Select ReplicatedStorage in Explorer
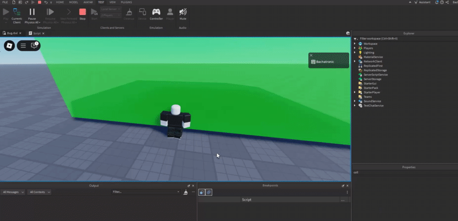The width and height of the screenshot is (458, 221). [x=375, y=70]
